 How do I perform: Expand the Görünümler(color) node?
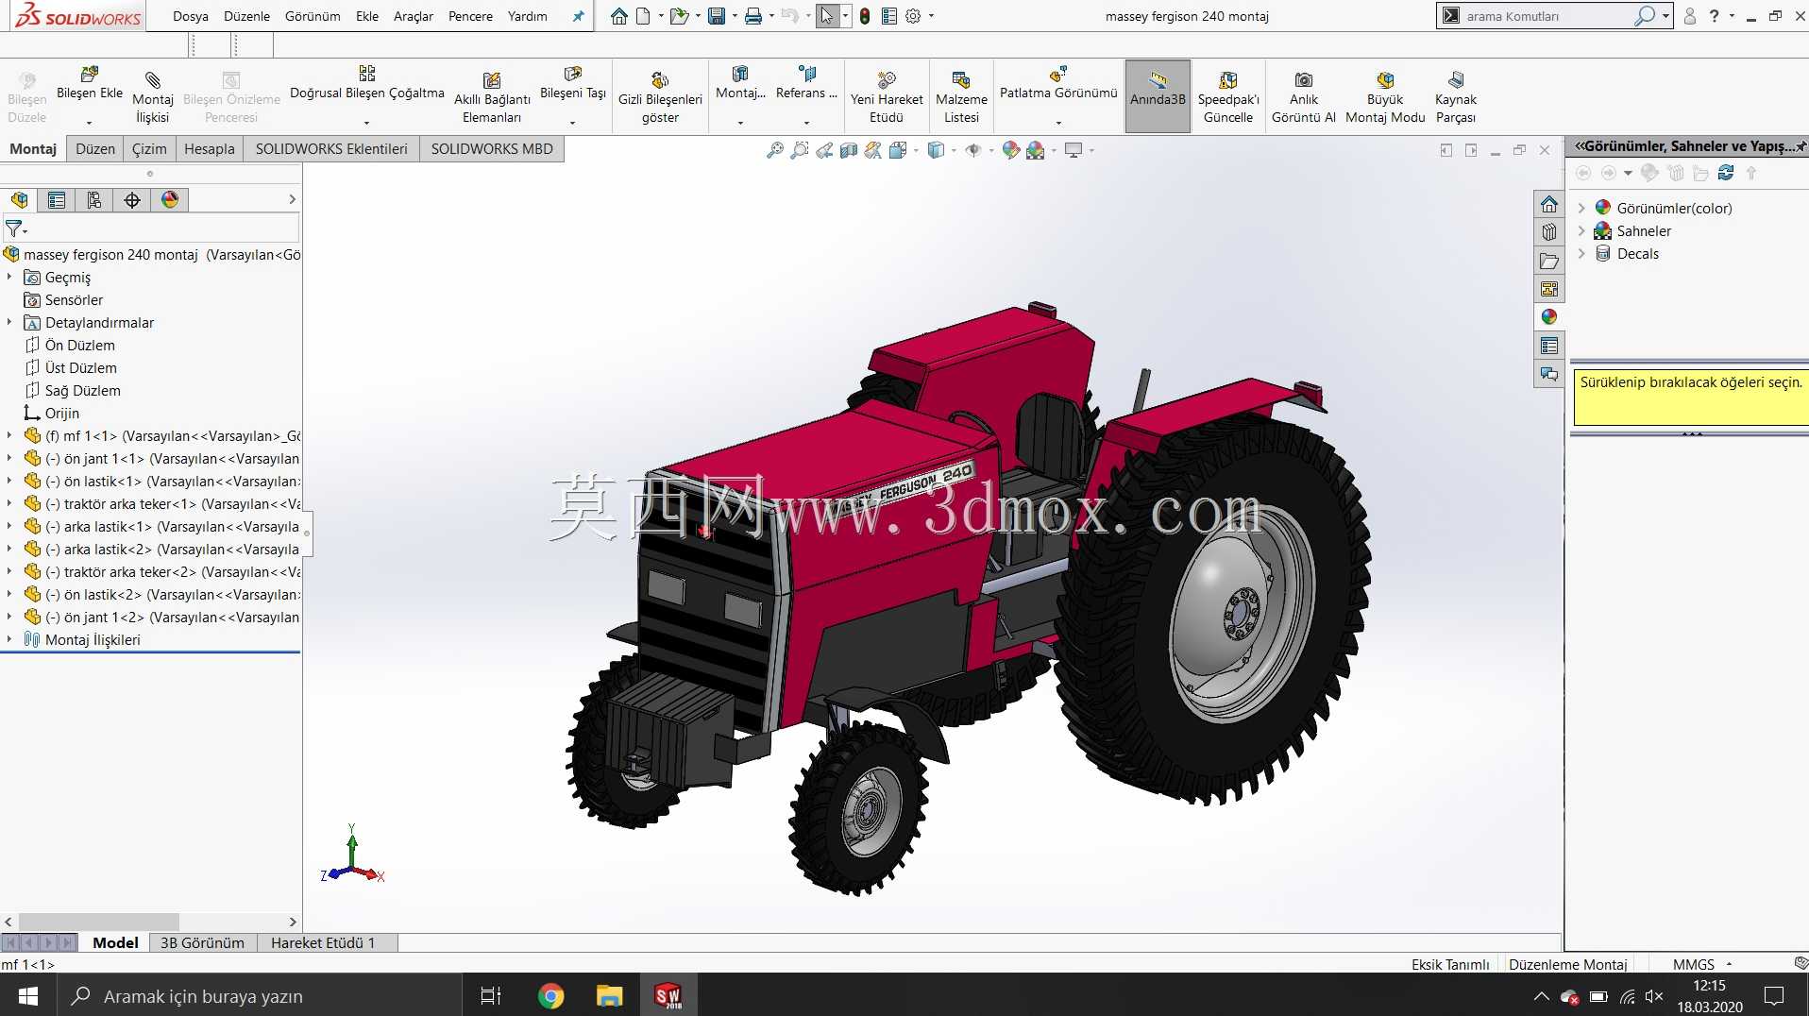pyautogui.click(x=1581, y=208)
